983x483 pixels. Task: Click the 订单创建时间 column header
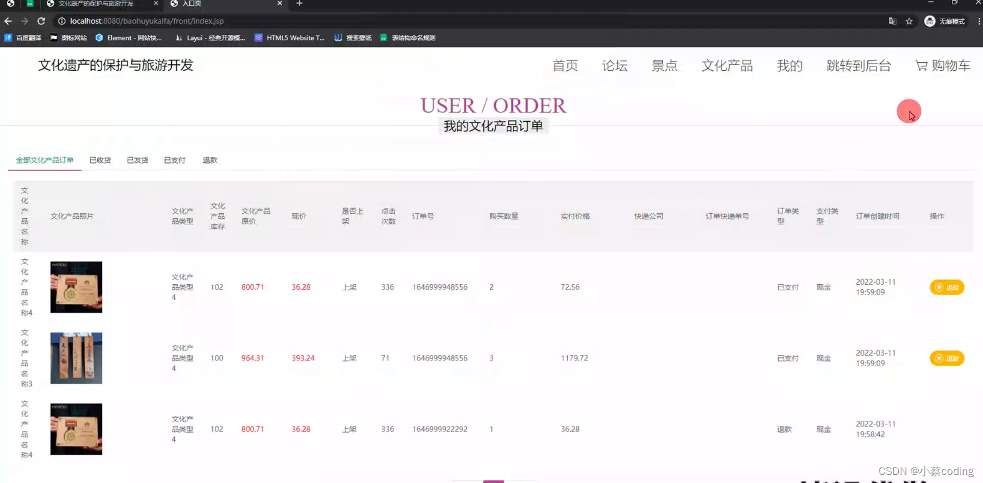point(877,216)
